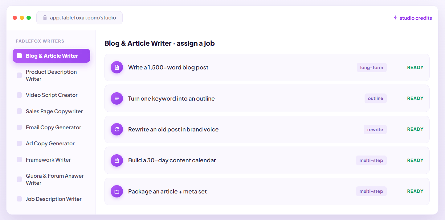This screenshot has width=445, height=220.
Task: Click the square icon beside Blog & Article Writer
Action: click(19, 56)
